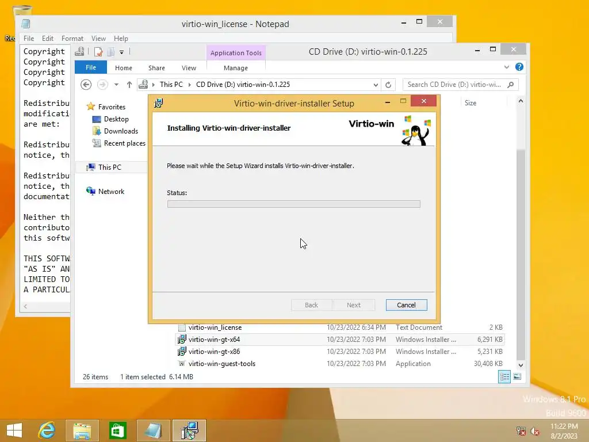The image size is (589, 442).
Task: Click the virtio-win-guest-tools file icon
Action: [182, 364]
